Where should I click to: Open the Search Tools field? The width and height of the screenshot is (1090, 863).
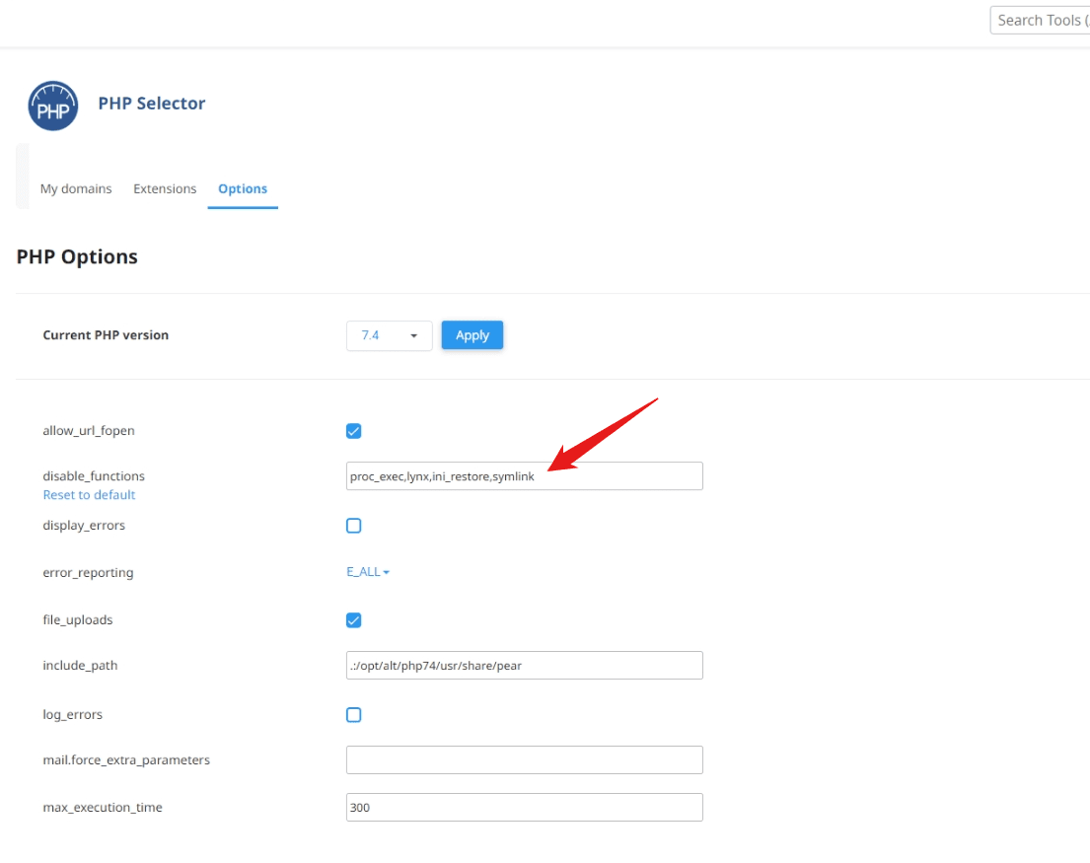[1041, 20]
